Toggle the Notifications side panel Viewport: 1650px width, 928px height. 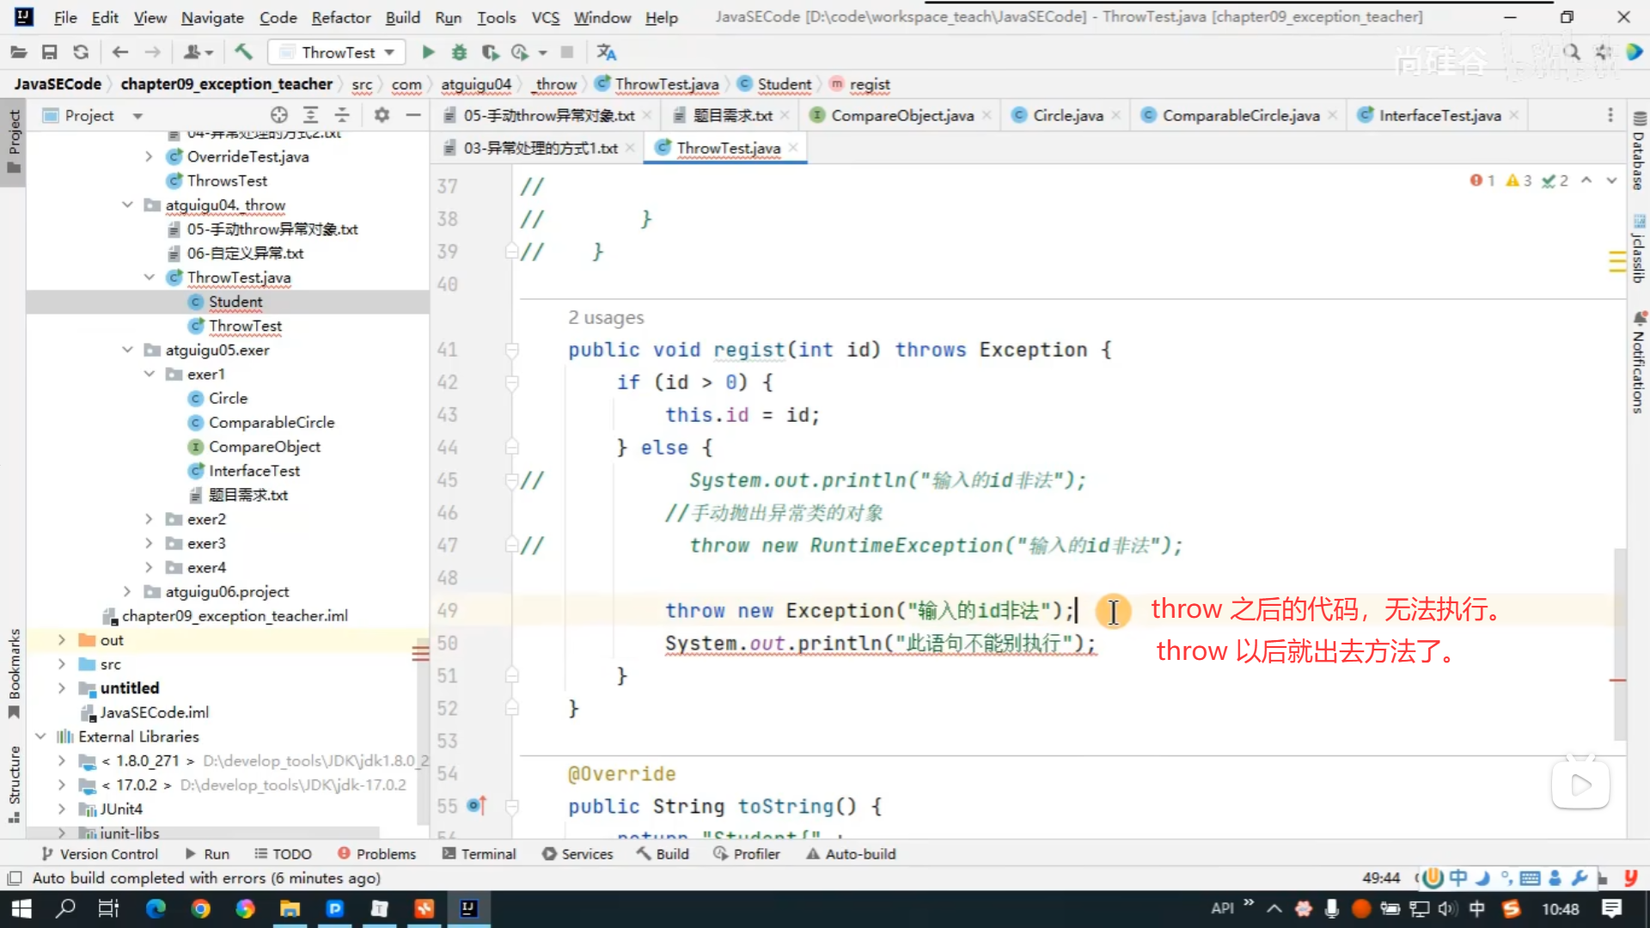pos(1639,364)
